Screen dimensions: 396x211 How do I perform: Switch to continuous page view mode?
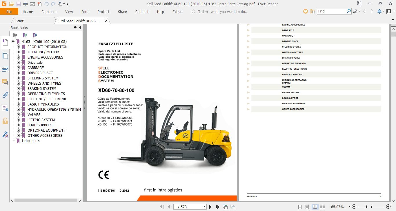tap(307, 207)
